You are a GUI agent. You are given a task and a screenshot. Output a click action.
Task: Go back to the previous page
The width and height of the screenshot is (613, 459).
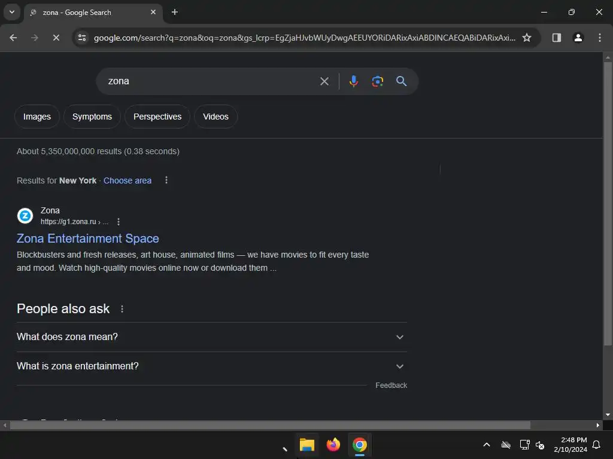point(13,38)
